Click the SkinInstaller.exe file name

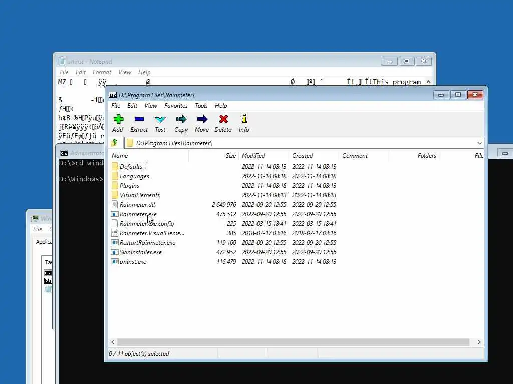(141, 252)
